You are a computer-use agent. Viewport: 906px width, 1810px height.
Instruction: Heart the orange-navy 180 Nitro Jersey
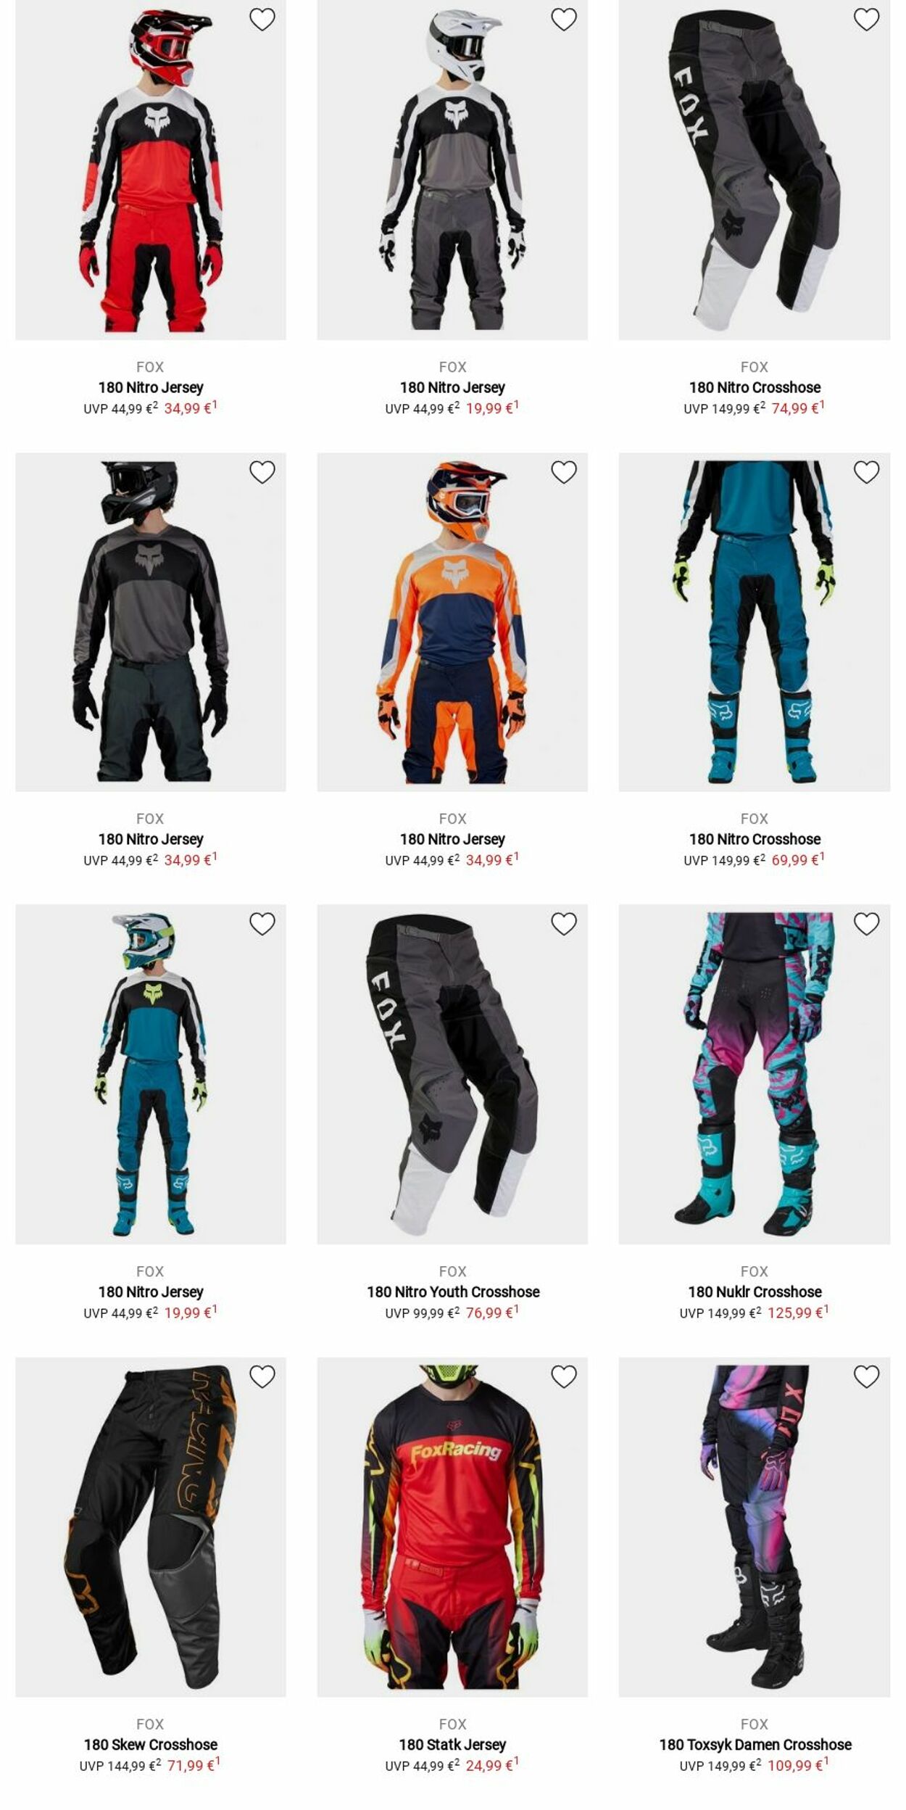click(x=563, y=472)
